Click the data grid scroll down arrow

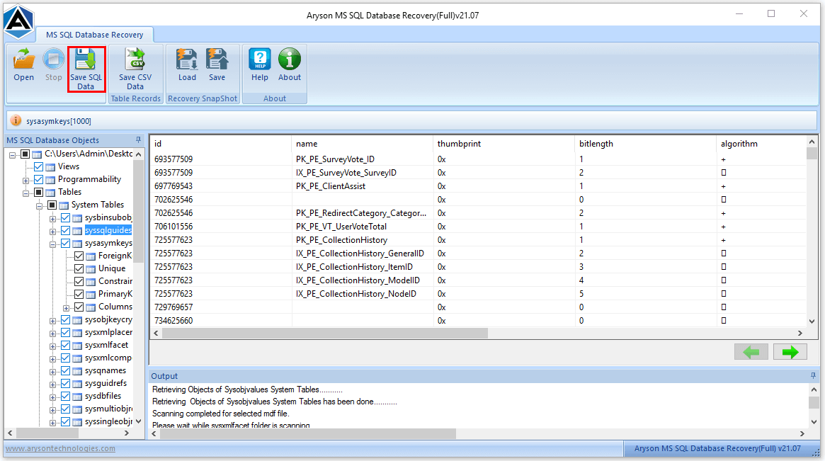click(x=812, y=321)
